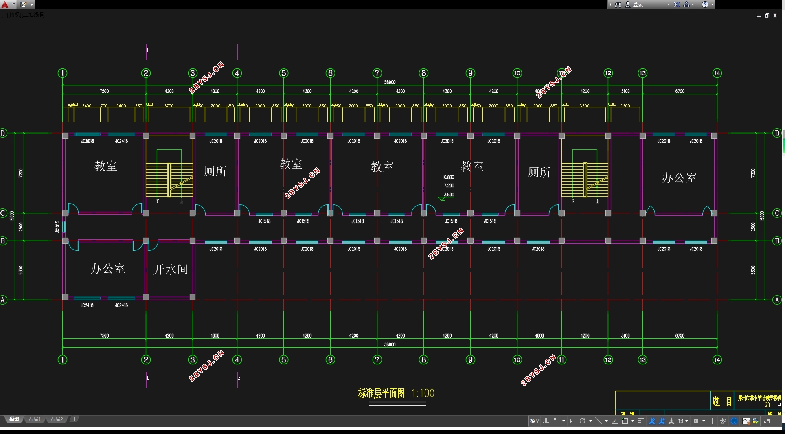Open Autodesk Exchange Apps X icon

677,4
